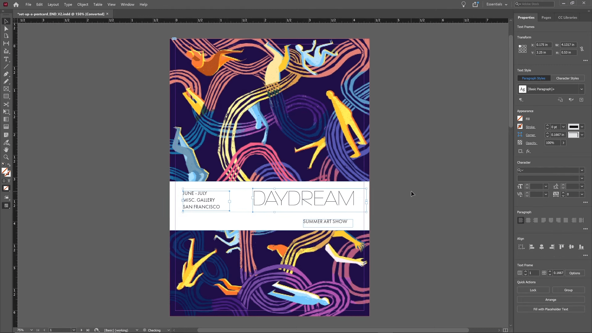Switch to Character Styles tab
Image resolution: width=592 pixels, height=333 pixels.
click(x=567, y=78)
